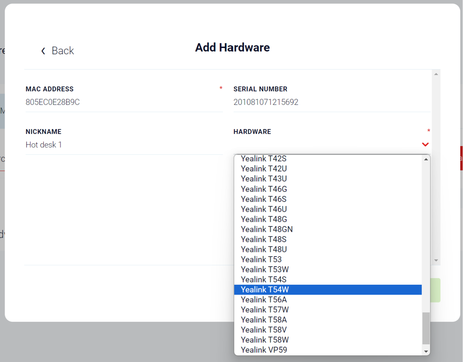
Task: Click the form panel scroll down arrow
Action: click(436, 260)
